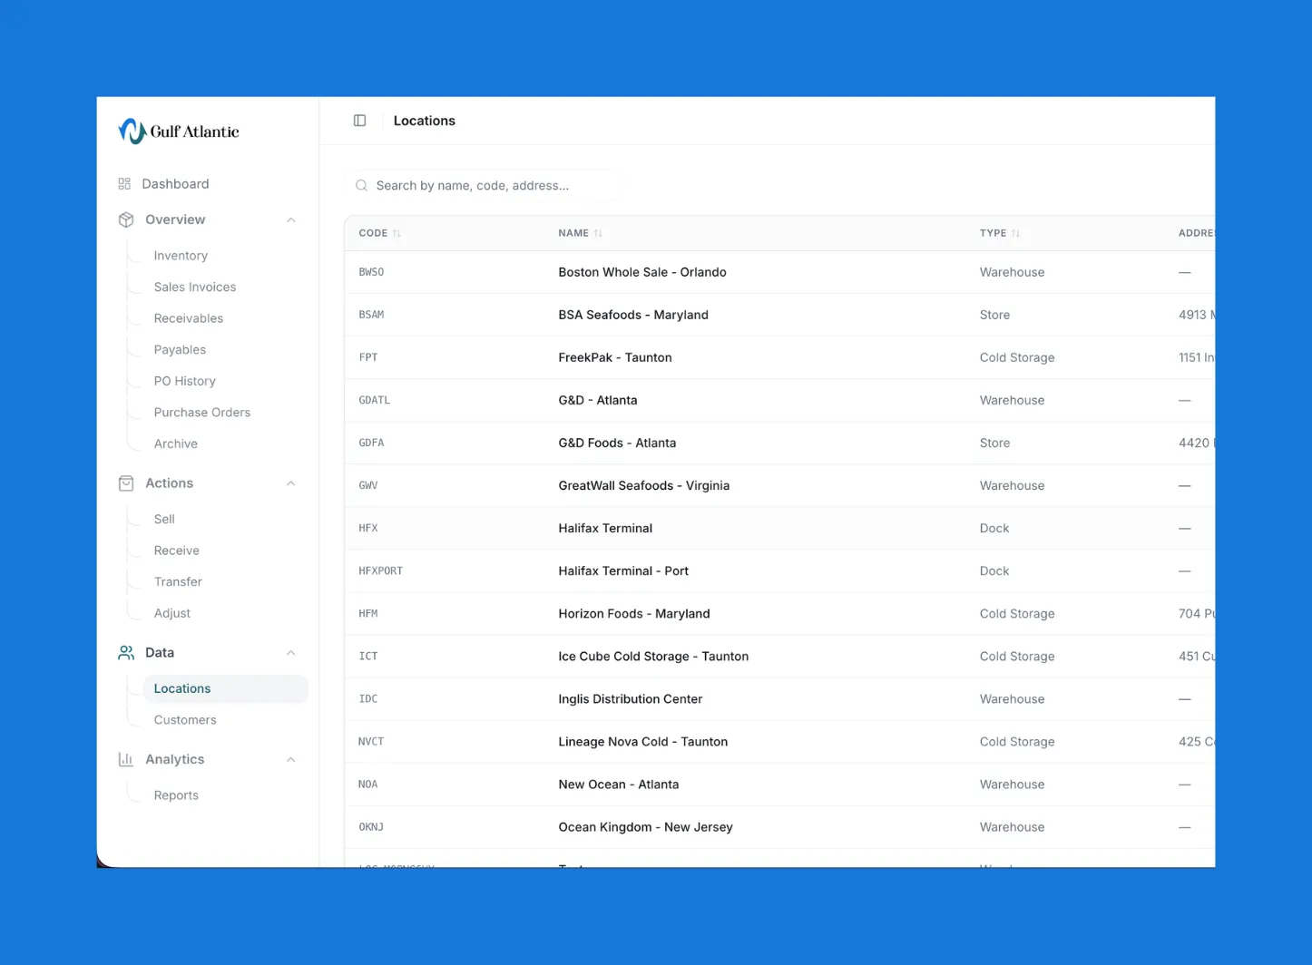Image resolution: width=1312 pixels, height=965 pixels.
Task: Select Ice Cube Cold Storage - Taunton
Action: click(x=779, y=656)
